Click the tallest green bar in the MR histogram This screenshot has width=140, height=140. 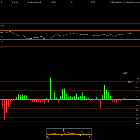click(x=50, y=88)
